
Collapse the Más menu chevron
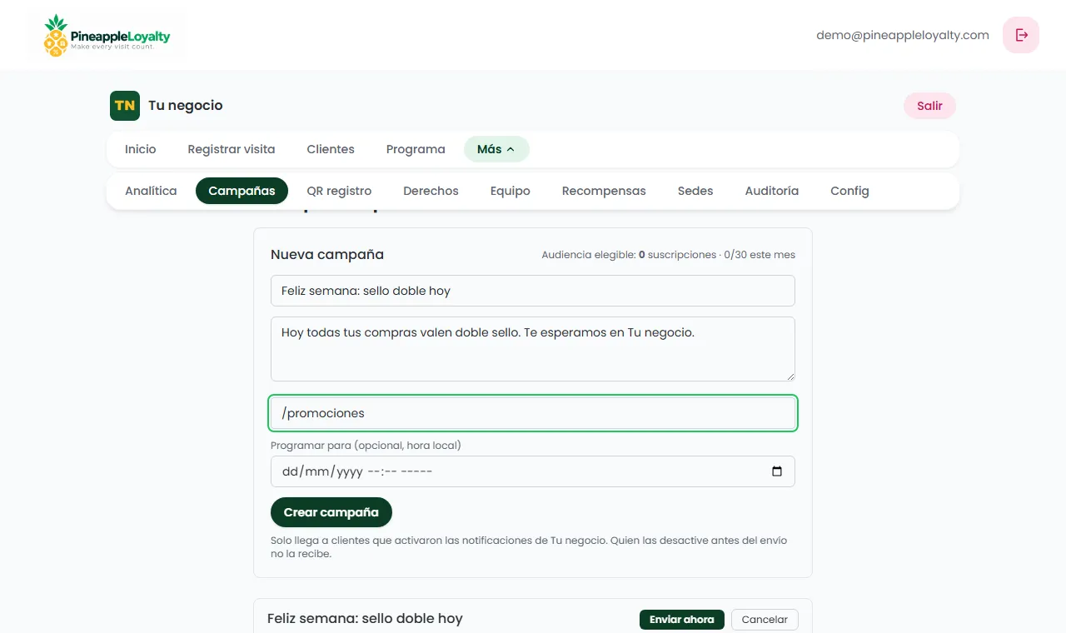511,150
